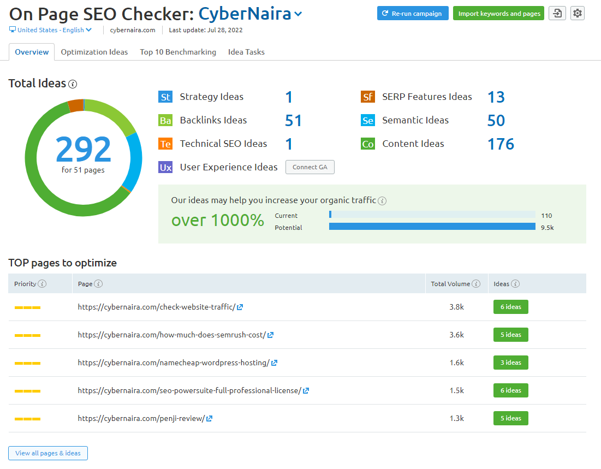601x469 pixels.
Task: Click 5 ideas button for how-much-does-semrush-cost
Action: point(510,335)
